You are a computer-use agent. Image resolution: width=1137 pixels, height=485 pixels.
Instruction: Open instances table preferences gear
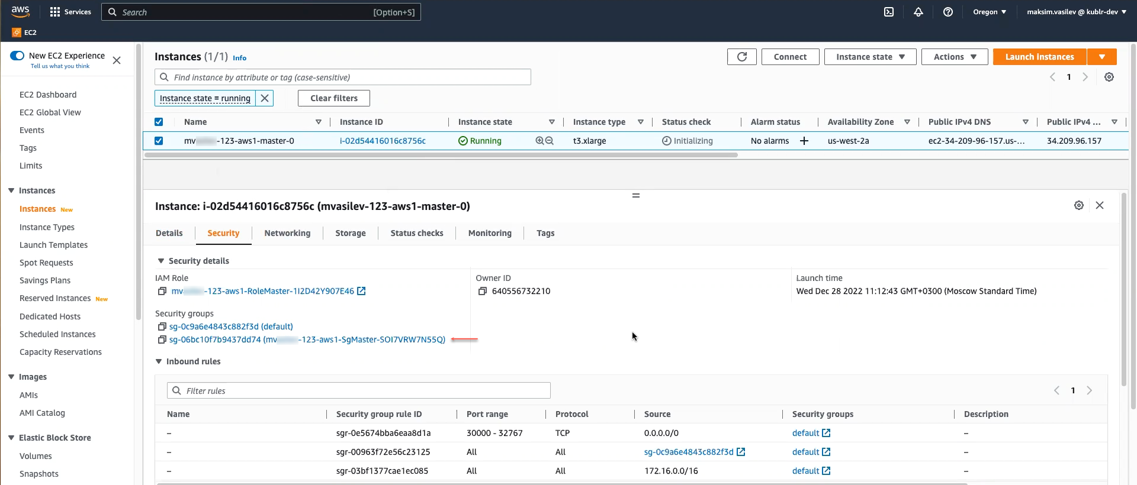(1109, 77)
